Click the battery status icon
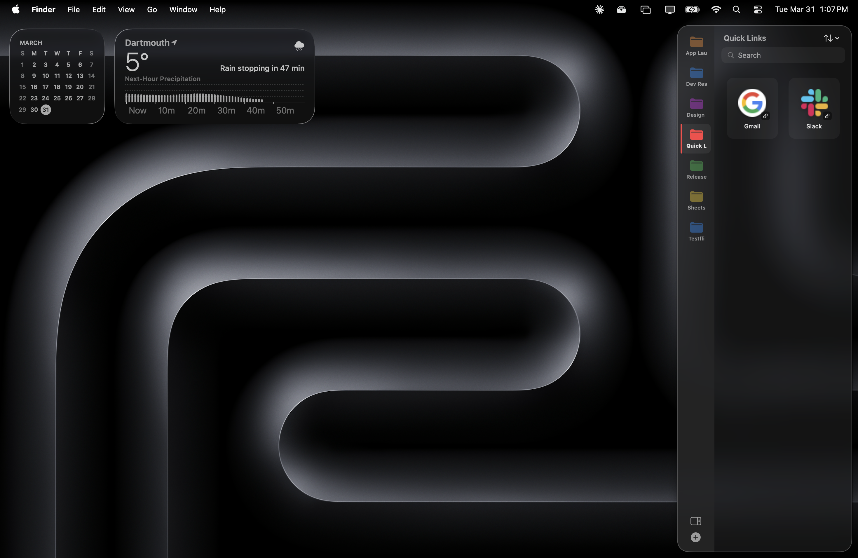Viewport: 858px width, 558px height. click(x=692, y=9)
